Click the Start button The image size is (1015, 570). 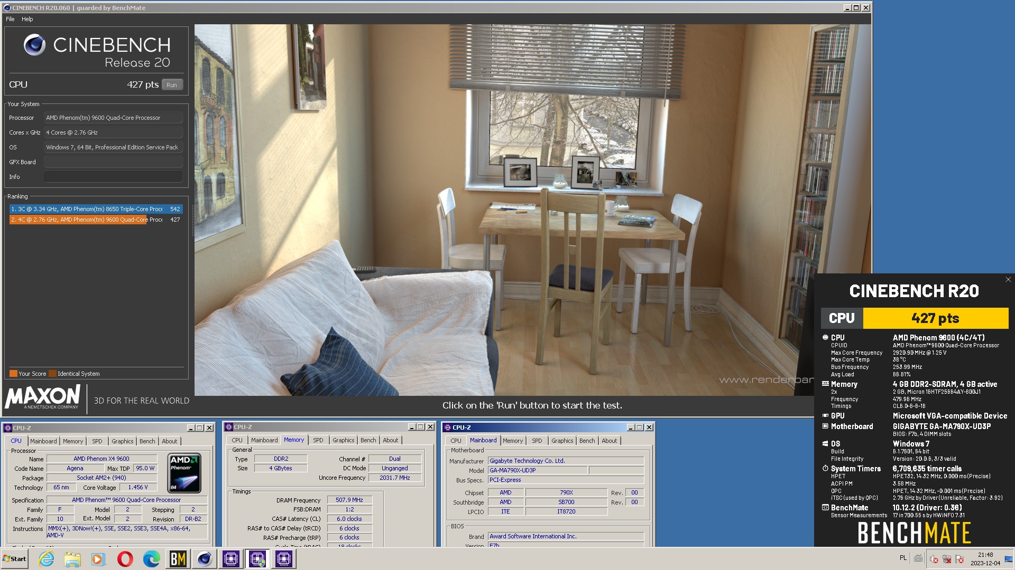15,558
